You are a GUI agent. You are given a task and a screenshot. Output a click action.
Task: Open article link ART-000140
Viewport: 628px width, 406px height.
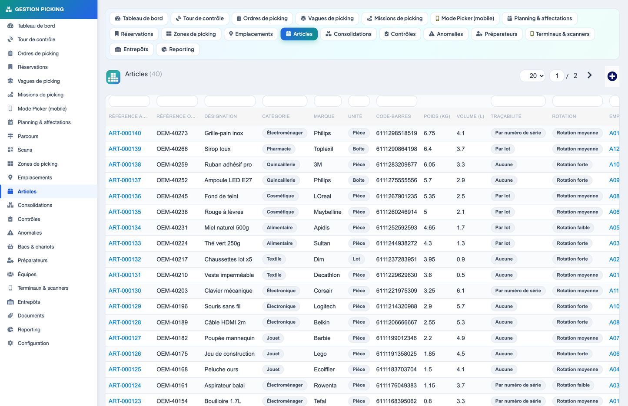125,133
